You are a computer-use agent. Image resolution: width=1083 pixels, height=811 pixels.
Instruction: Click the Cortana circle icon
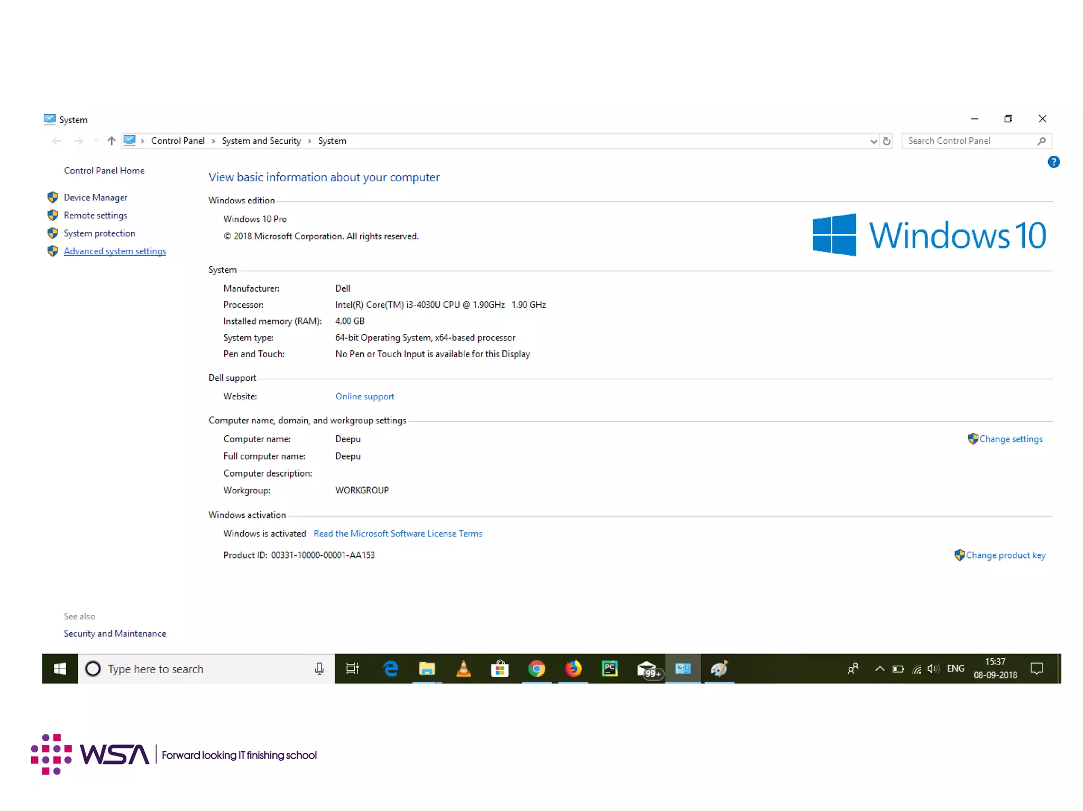tap(93, 669)
